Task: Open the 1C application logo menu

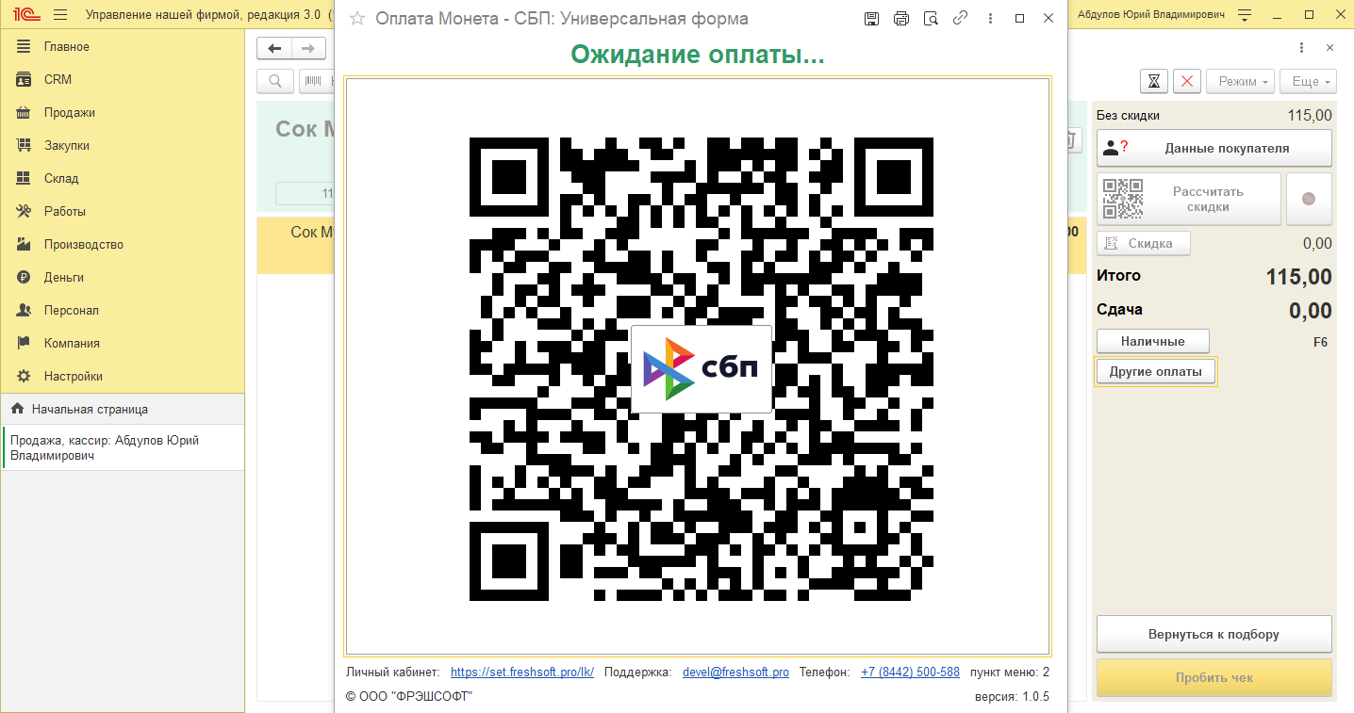Action: (26, 15)
